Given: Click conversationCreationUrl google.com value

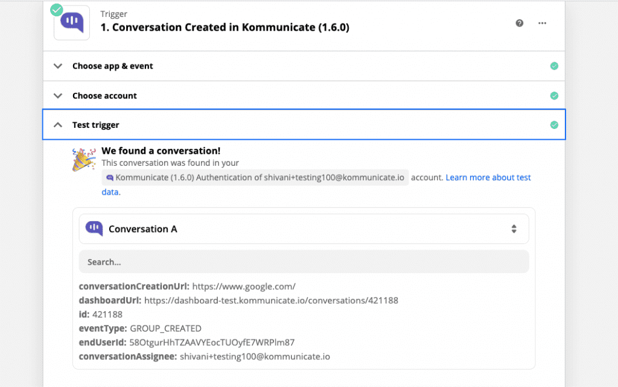Looking at the screenshot, I should pyautogui.click(x=244, y=286).
